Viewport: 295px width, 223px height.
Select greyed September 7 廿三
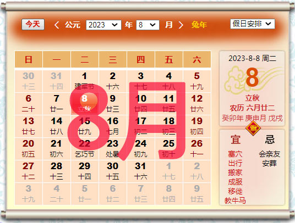(141, 194)
